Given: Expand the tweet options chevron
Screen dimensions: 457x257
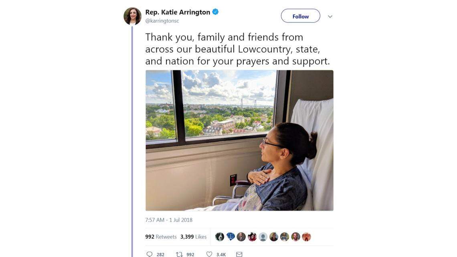Looking at the screenshot, I should pos(330,16).
